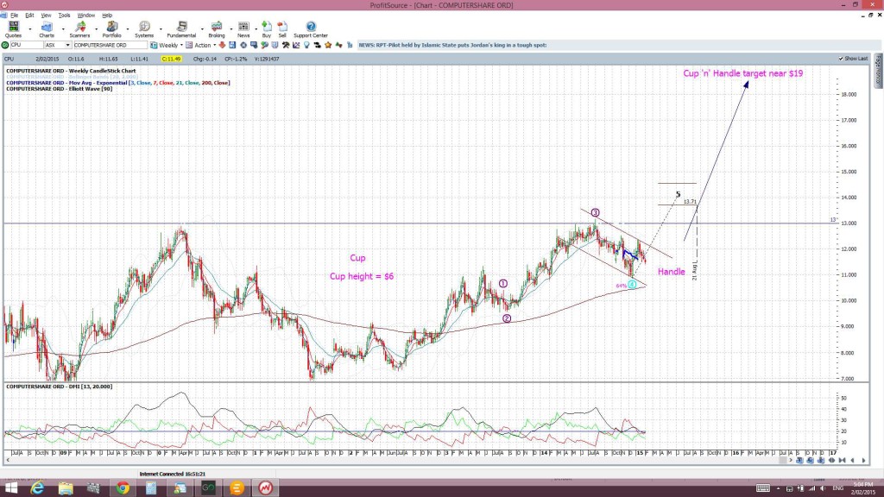This screenshot has width=884, height=497.
Task: Open the Window menu
Action: pos(85,16)
